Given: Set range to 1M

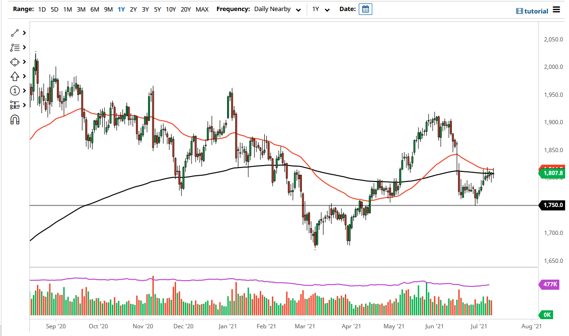Looking at the screenshot, I should pos(68,10).
